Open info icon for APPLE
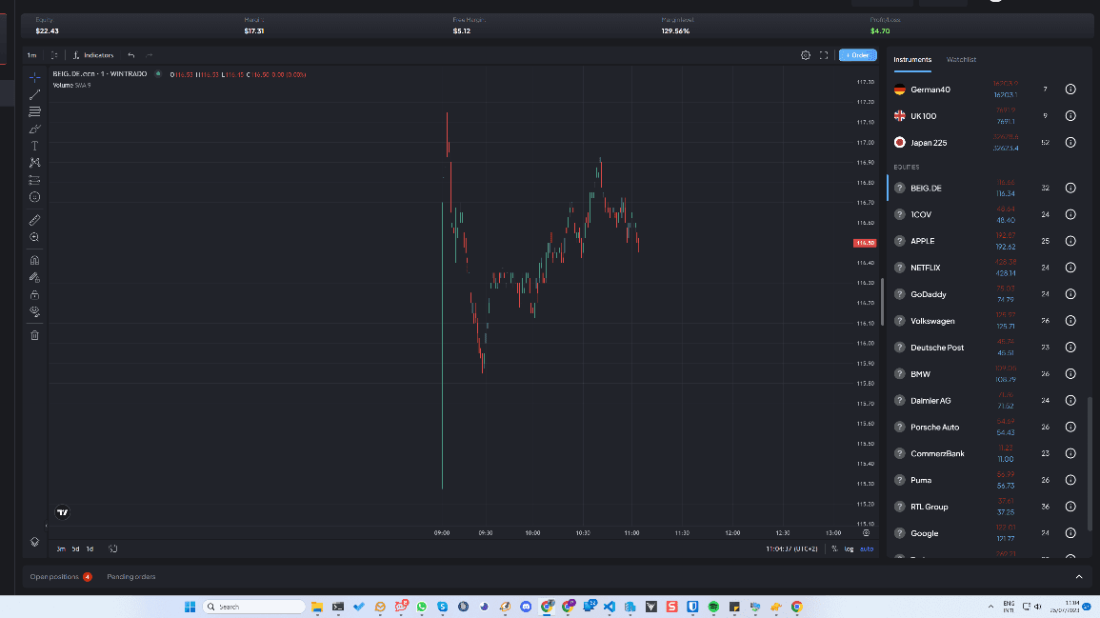The height and width of the screenshot is (618, 1100). click(x=1070, y=241)
